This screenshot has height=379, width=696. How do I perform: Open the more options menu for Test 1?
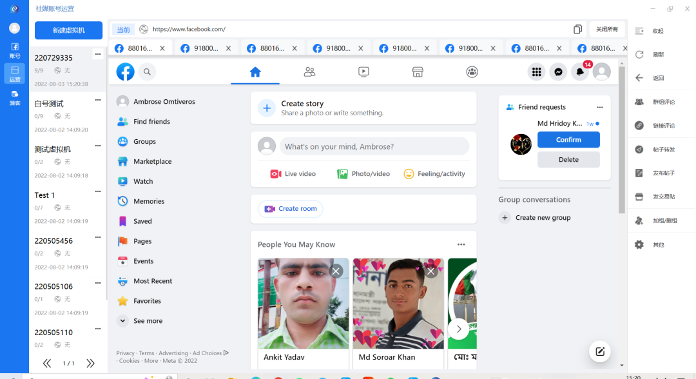tap(98, 191)
